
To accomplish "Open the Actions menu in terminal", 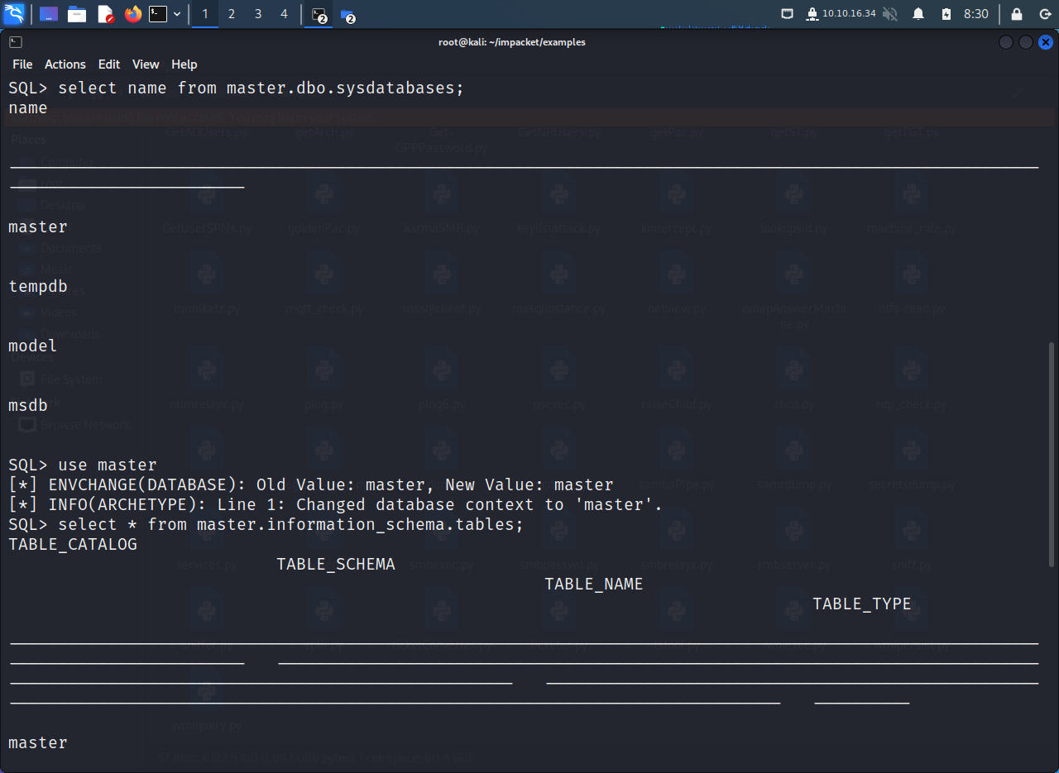I will (x=65, y=64).
